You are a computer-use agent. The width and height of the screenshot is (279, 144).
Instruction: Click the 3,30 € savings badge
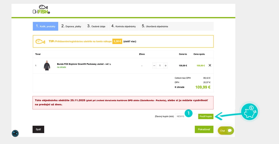pos(117,41)
